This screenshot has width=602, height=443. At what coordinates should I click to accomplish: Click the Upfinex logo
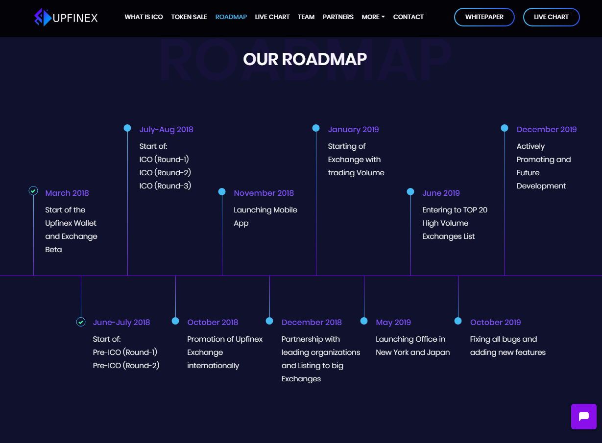[x=66, y=17]
